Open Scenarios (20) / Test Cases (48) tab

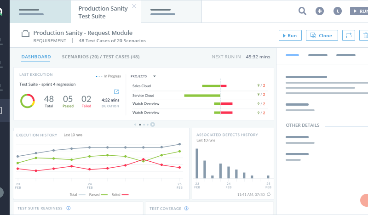[x=101, y=57]
